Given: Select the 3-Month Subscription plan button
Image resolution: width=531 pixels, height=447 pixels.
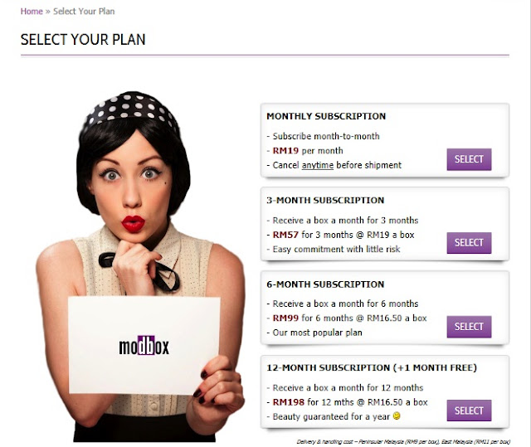Looking at the screenshot, I should [469, 243].
